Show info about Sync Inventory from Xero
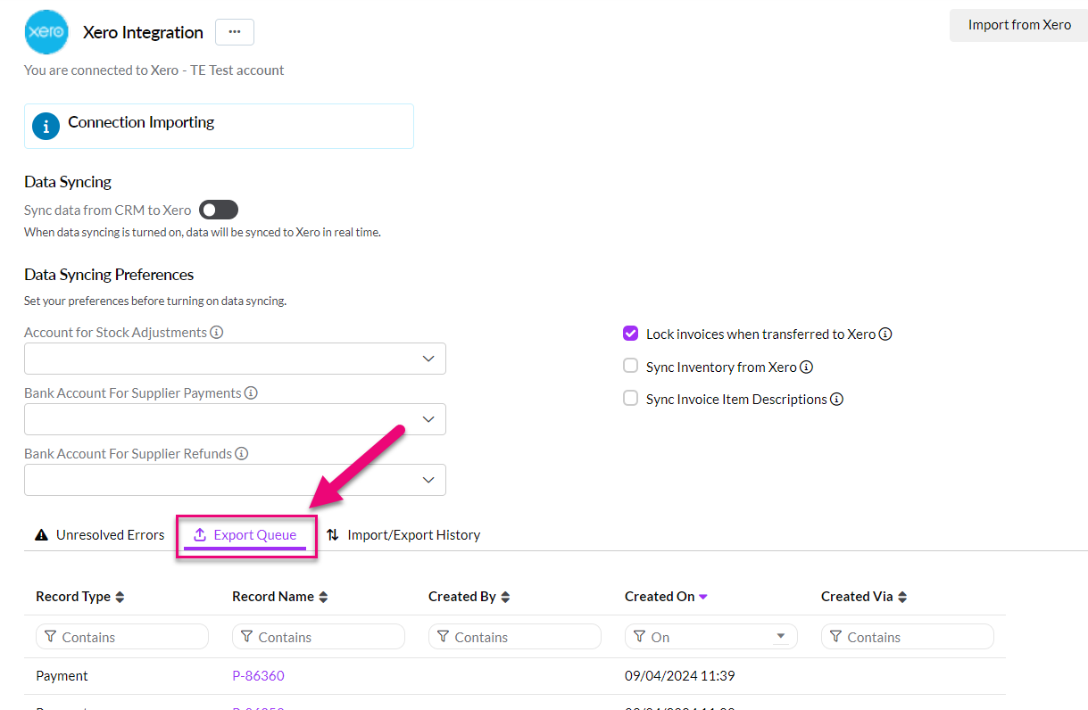The image size is (1088, 710). pos(806,367)
